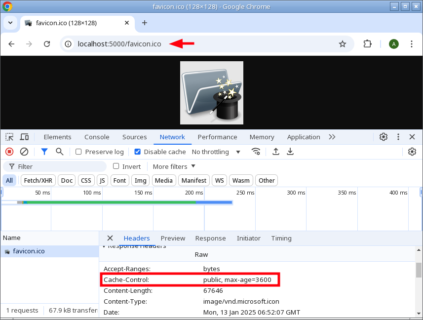Open Chrome's three-dot menu
Image resolution: width=423 pixels, height=320 pixels.
412,44
